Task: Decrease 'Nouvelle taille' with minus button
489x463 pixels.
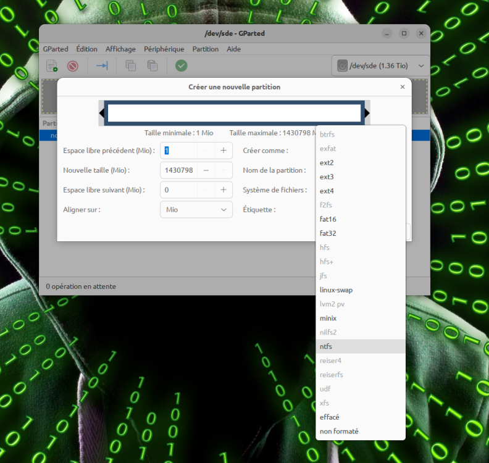Action: click(x=206, y=170)
